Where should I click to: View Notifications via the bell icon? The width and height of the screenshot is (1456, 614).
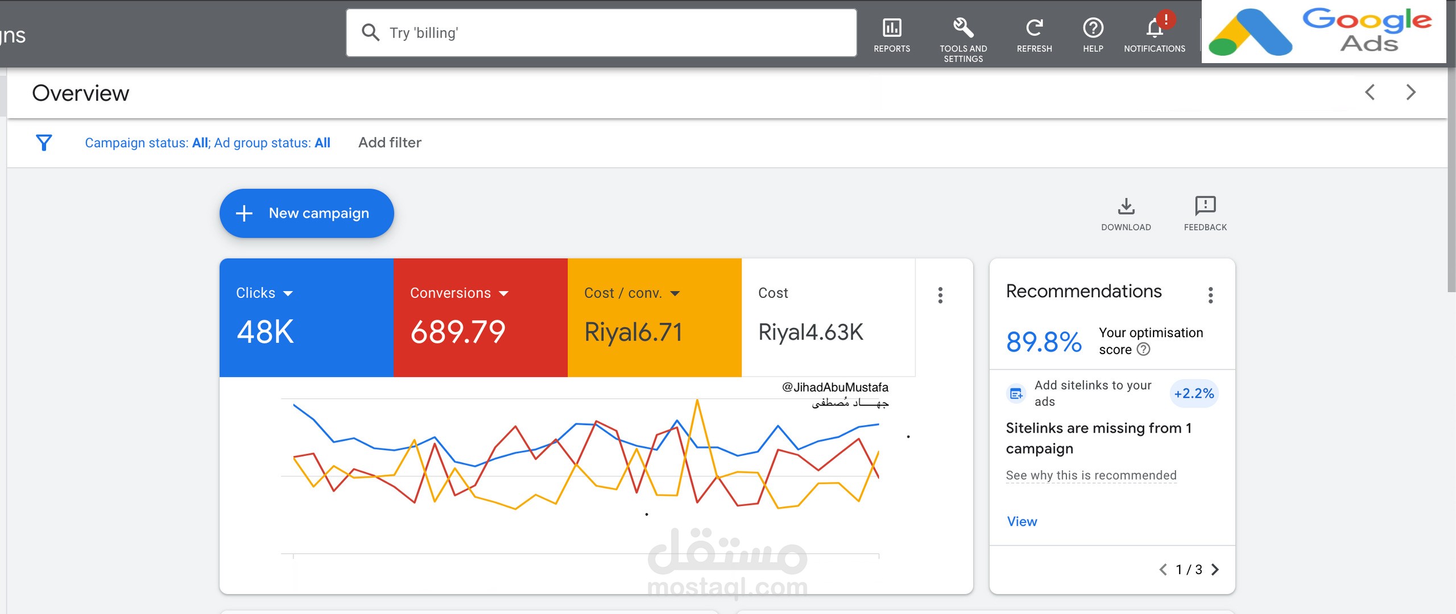(x=1154, y=28)
